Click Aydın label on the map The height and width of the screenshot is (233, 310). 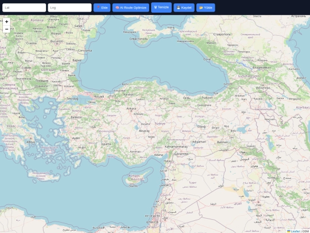76,138
